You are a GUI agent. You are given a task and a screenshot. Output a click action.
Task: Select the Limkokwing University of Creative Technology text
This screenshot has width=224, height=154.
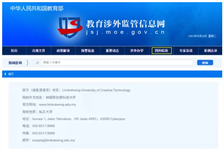pos(96,90)
